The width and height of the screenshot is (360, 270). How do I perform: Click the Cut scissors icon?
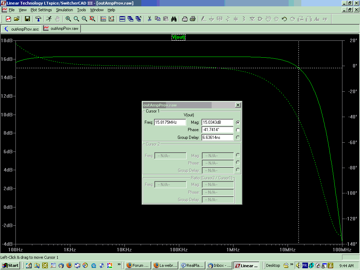149,19
